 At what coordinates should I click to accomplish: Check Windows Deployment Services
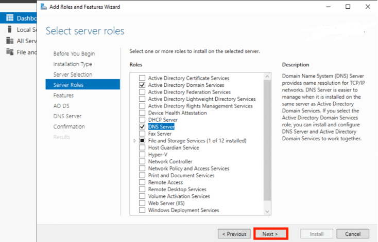142,210
